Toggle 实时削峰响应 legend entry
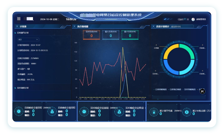 [189, 89]
